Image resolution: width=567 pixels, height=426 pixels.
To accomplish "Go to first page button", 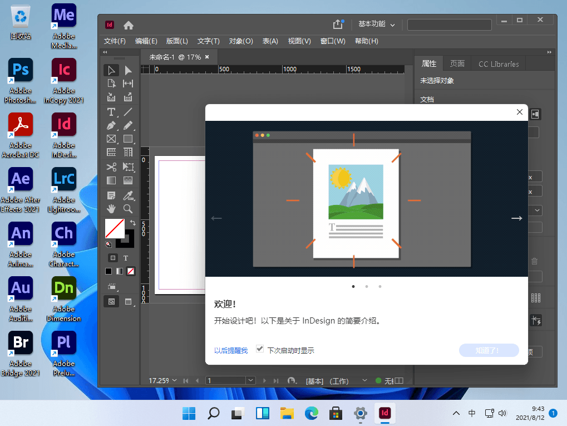I will (186, 381).
